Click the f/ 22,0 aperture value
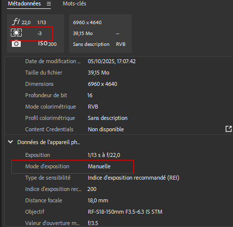The width and height of the screenshot is (233, 227). click(26, 22)
